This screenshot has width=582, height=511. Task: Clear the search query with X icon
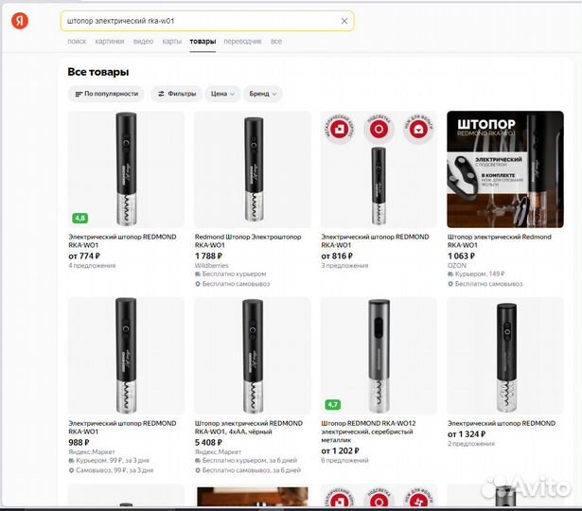point(344,20)
